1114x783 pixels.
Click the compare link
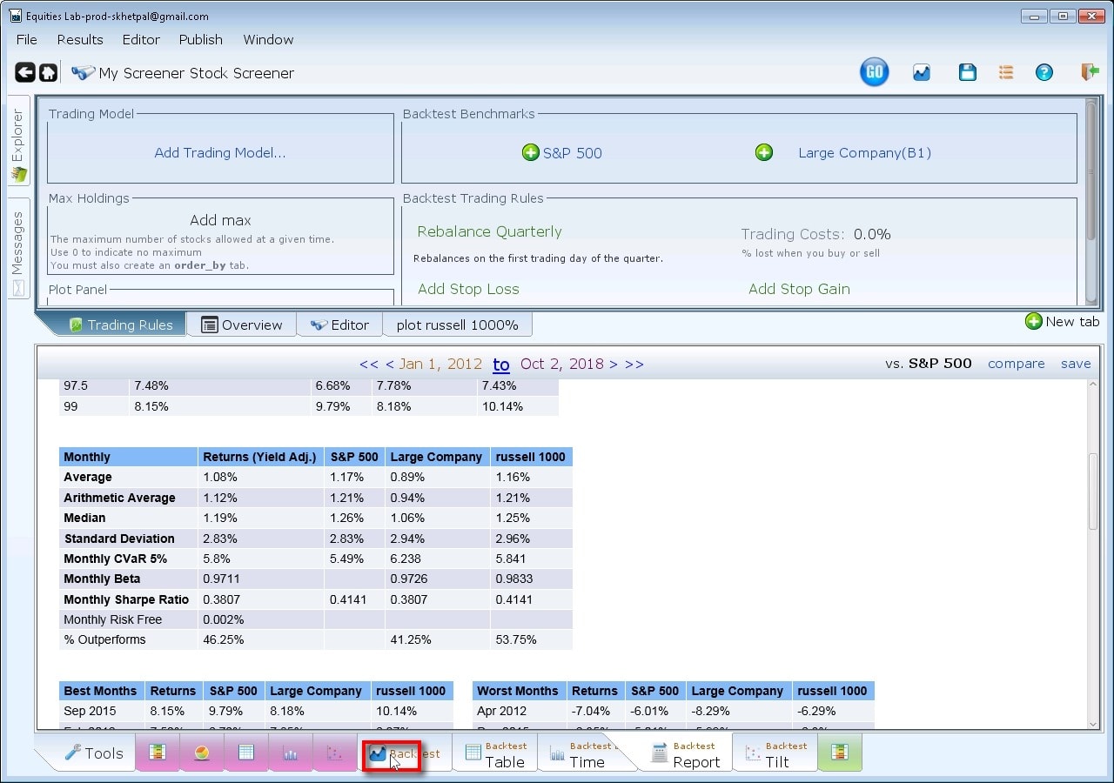pos(1016,364)
